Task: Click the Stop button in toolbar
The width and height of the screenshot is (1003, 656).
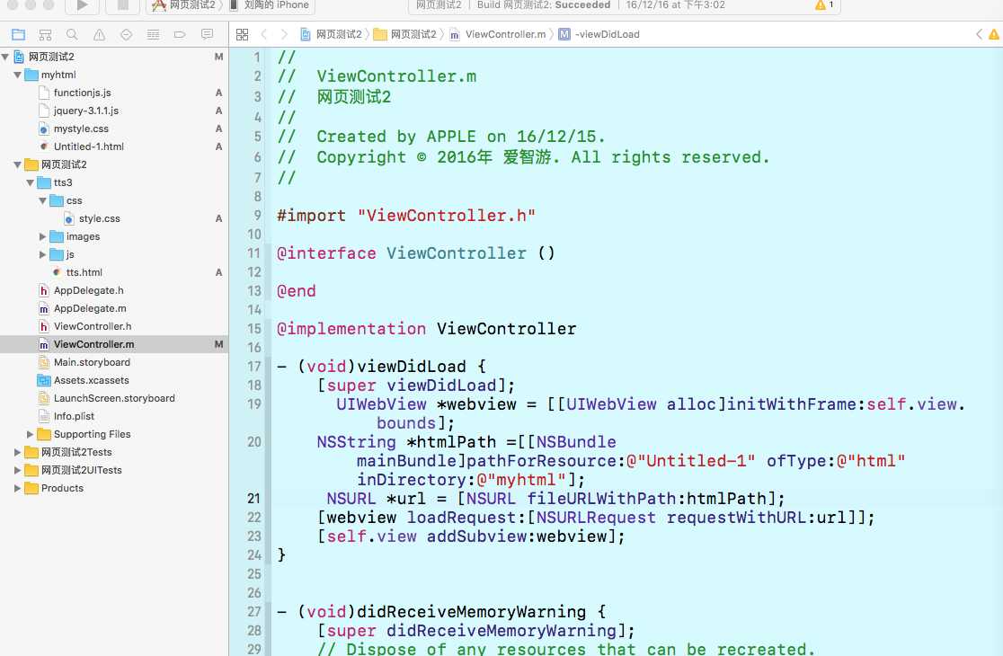Action: [123, 5]
